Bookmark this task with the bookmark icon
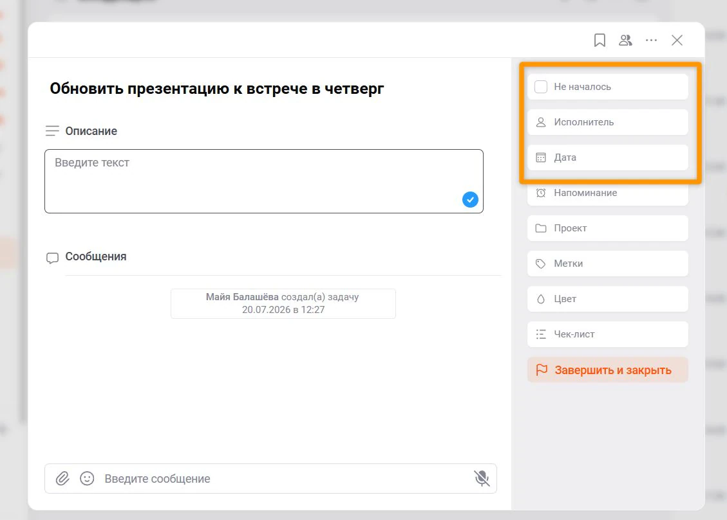 600,40
